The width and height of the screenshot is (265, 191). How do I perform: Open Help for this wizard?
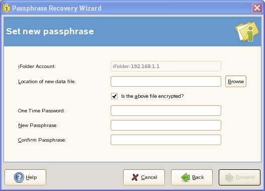click(x=25, y=177)
